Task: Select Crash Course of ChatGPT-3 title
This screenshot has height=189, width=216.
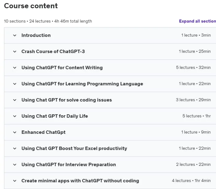Action: 53,52
